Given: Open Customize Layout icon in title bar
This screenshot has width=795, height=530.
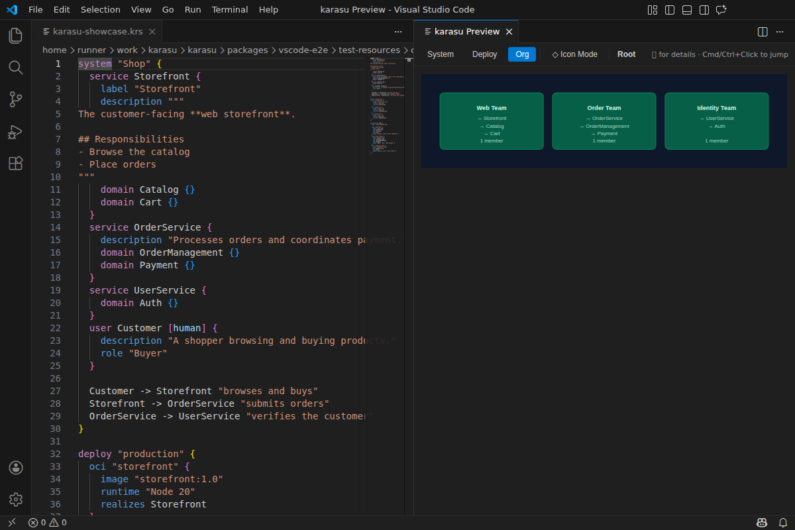Looking at the screenshot, I should click(x=653, y=10).
